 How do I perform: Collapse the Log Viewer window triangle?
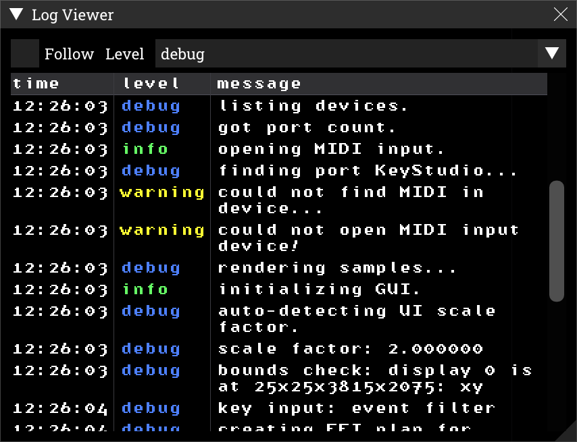[16, 14]
